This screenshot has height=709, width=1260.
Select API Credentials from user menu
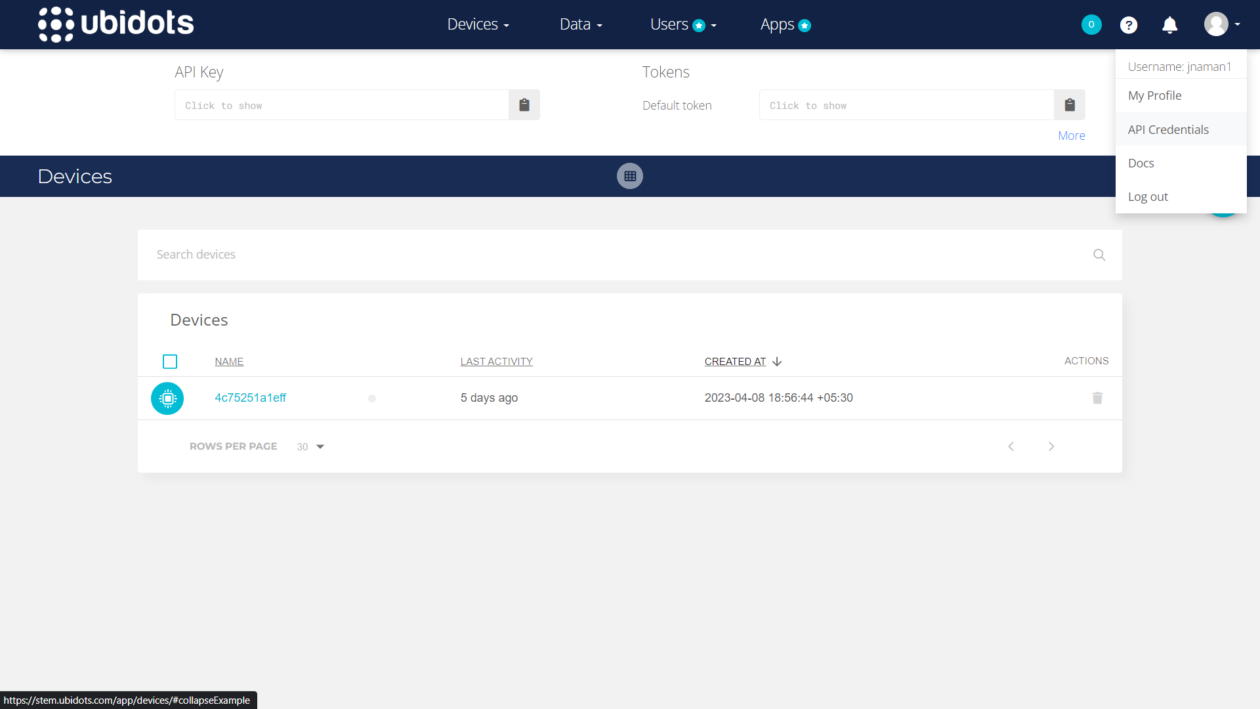[1168, 129]
